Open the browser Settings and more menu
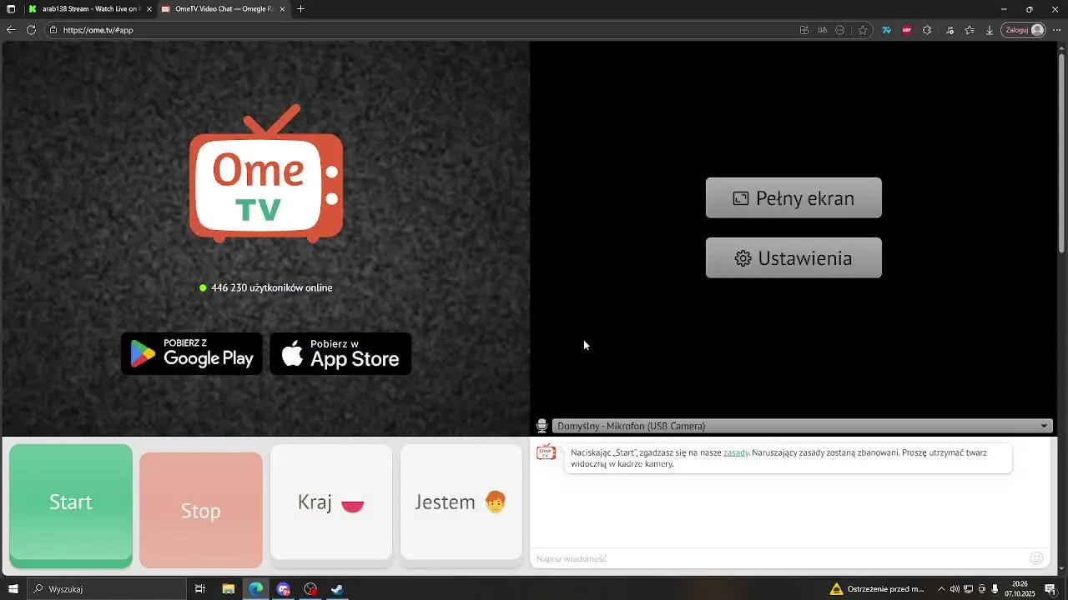The image size is (1068, 600). click(x=1057, y=30)
